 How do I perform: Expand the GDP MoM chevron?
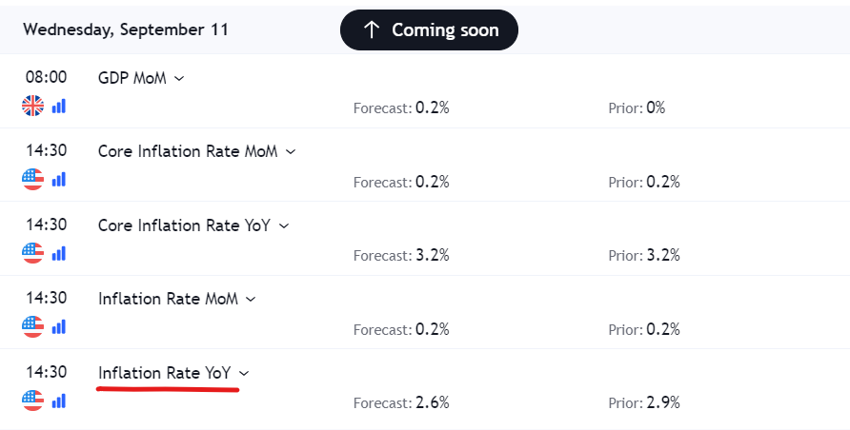point(179,78)
